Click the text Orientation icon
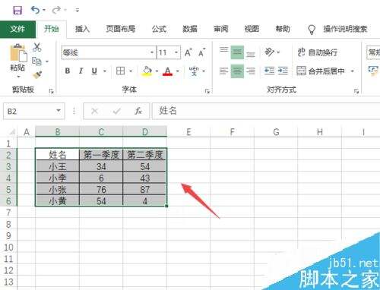380x290 pixels. click(x=270, y=52)
